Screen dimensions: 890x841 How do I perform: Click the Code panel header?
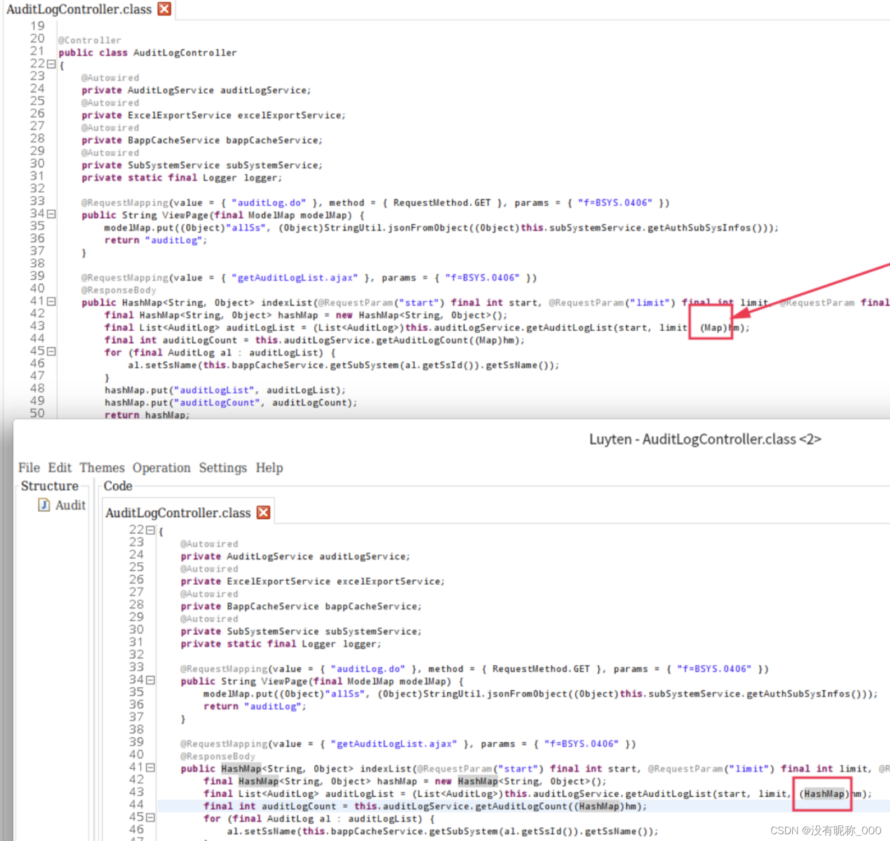118,486
